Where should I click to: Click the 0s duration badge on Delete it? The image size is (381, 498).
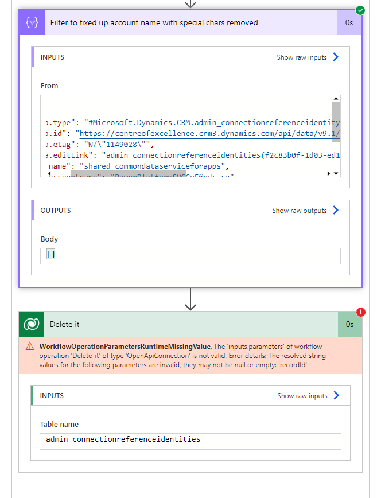click(349, 324)
